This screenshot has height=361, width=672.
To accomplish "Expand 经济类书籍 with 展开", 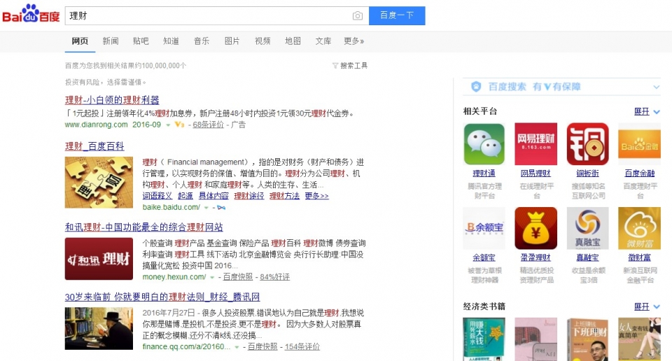I will pos(647,306).
